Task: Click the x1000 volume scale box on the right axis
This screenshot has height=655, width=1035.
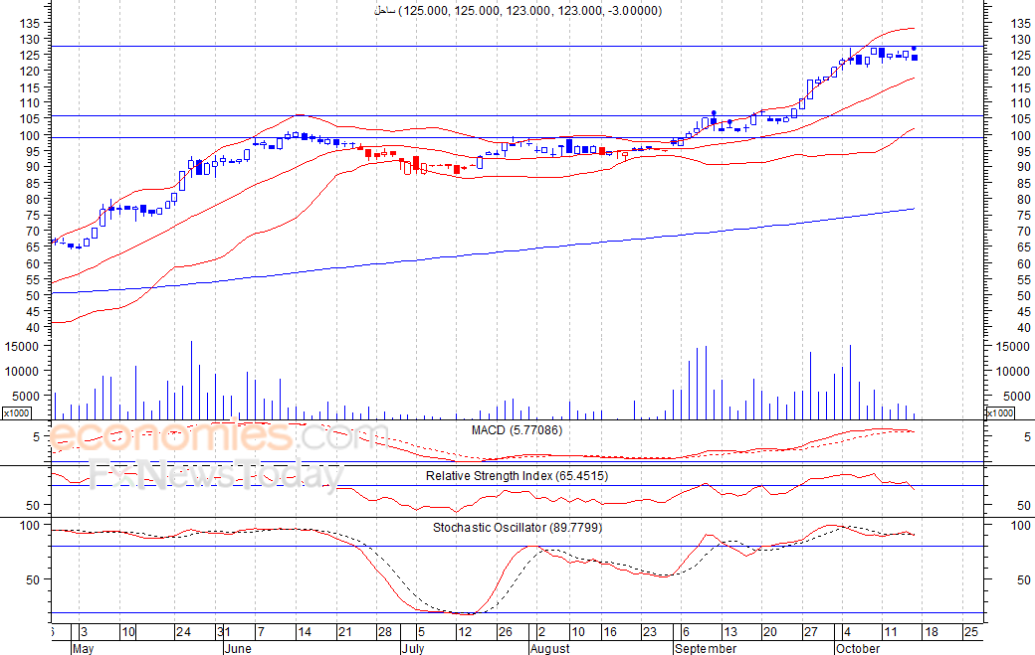Action: click(999, 413)
